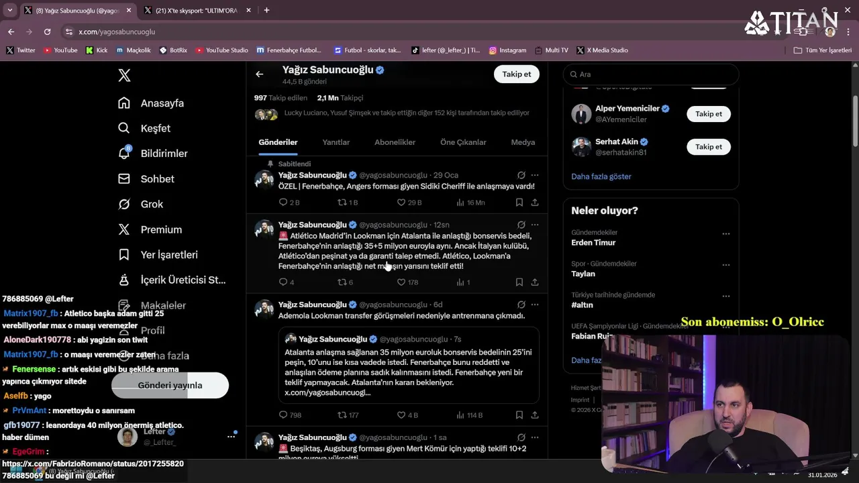Screen dimensions: 859x483
Task: Click the browser address bar
Action: click(x=403, y=32)
